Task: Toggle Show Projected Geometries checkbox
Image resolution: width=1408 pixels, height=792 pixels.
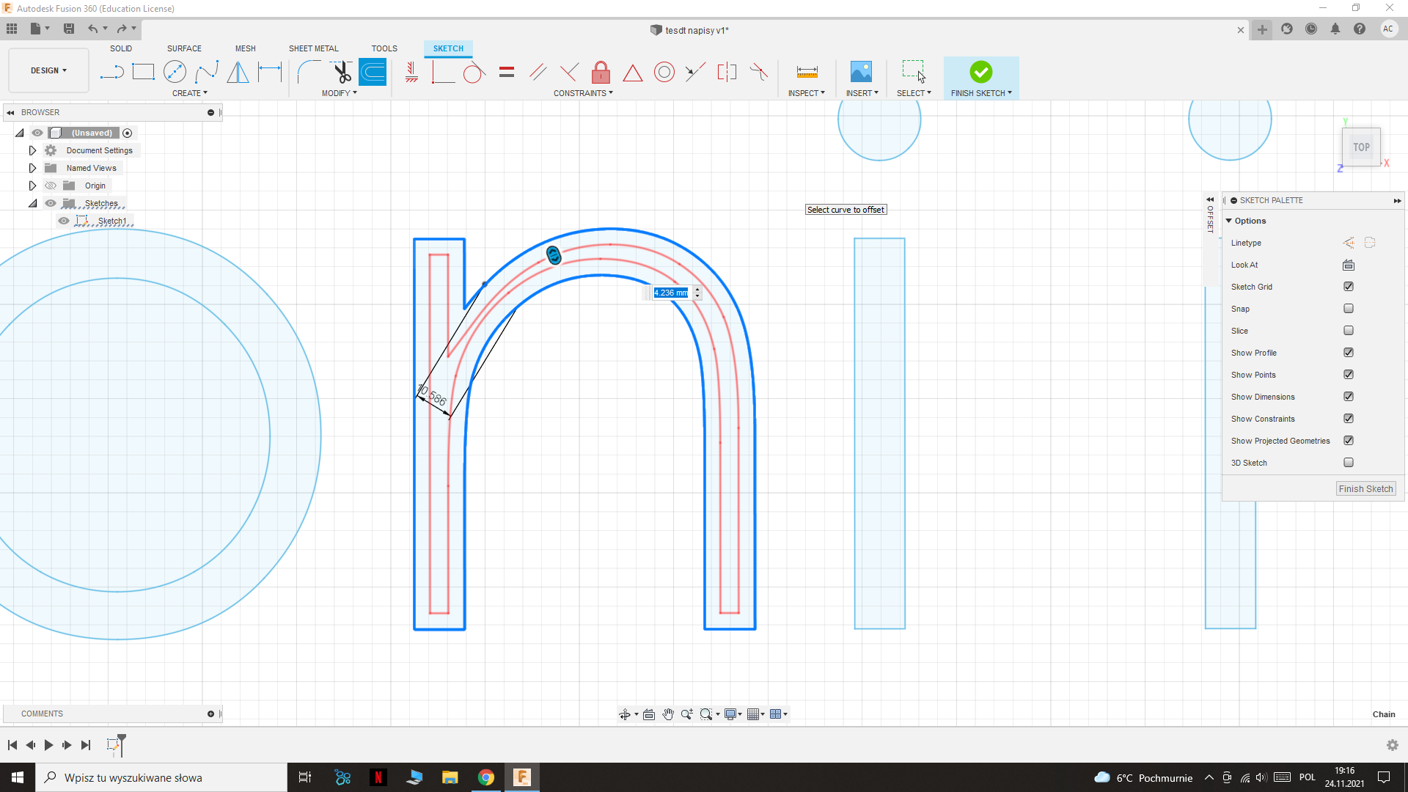Action: pos(1349,441)
